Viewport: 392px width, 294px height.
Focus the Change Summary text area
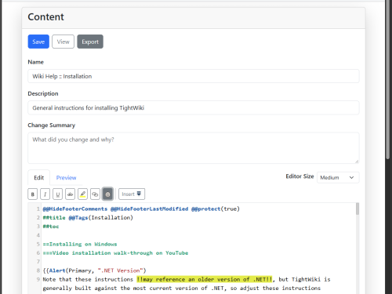pos(194,148)
